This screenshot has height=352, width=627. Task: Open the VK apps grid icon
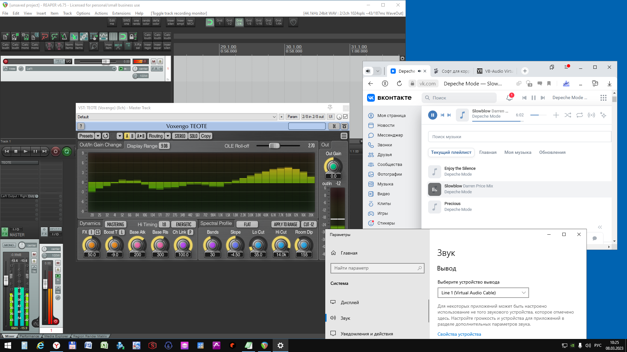[603, 97]
